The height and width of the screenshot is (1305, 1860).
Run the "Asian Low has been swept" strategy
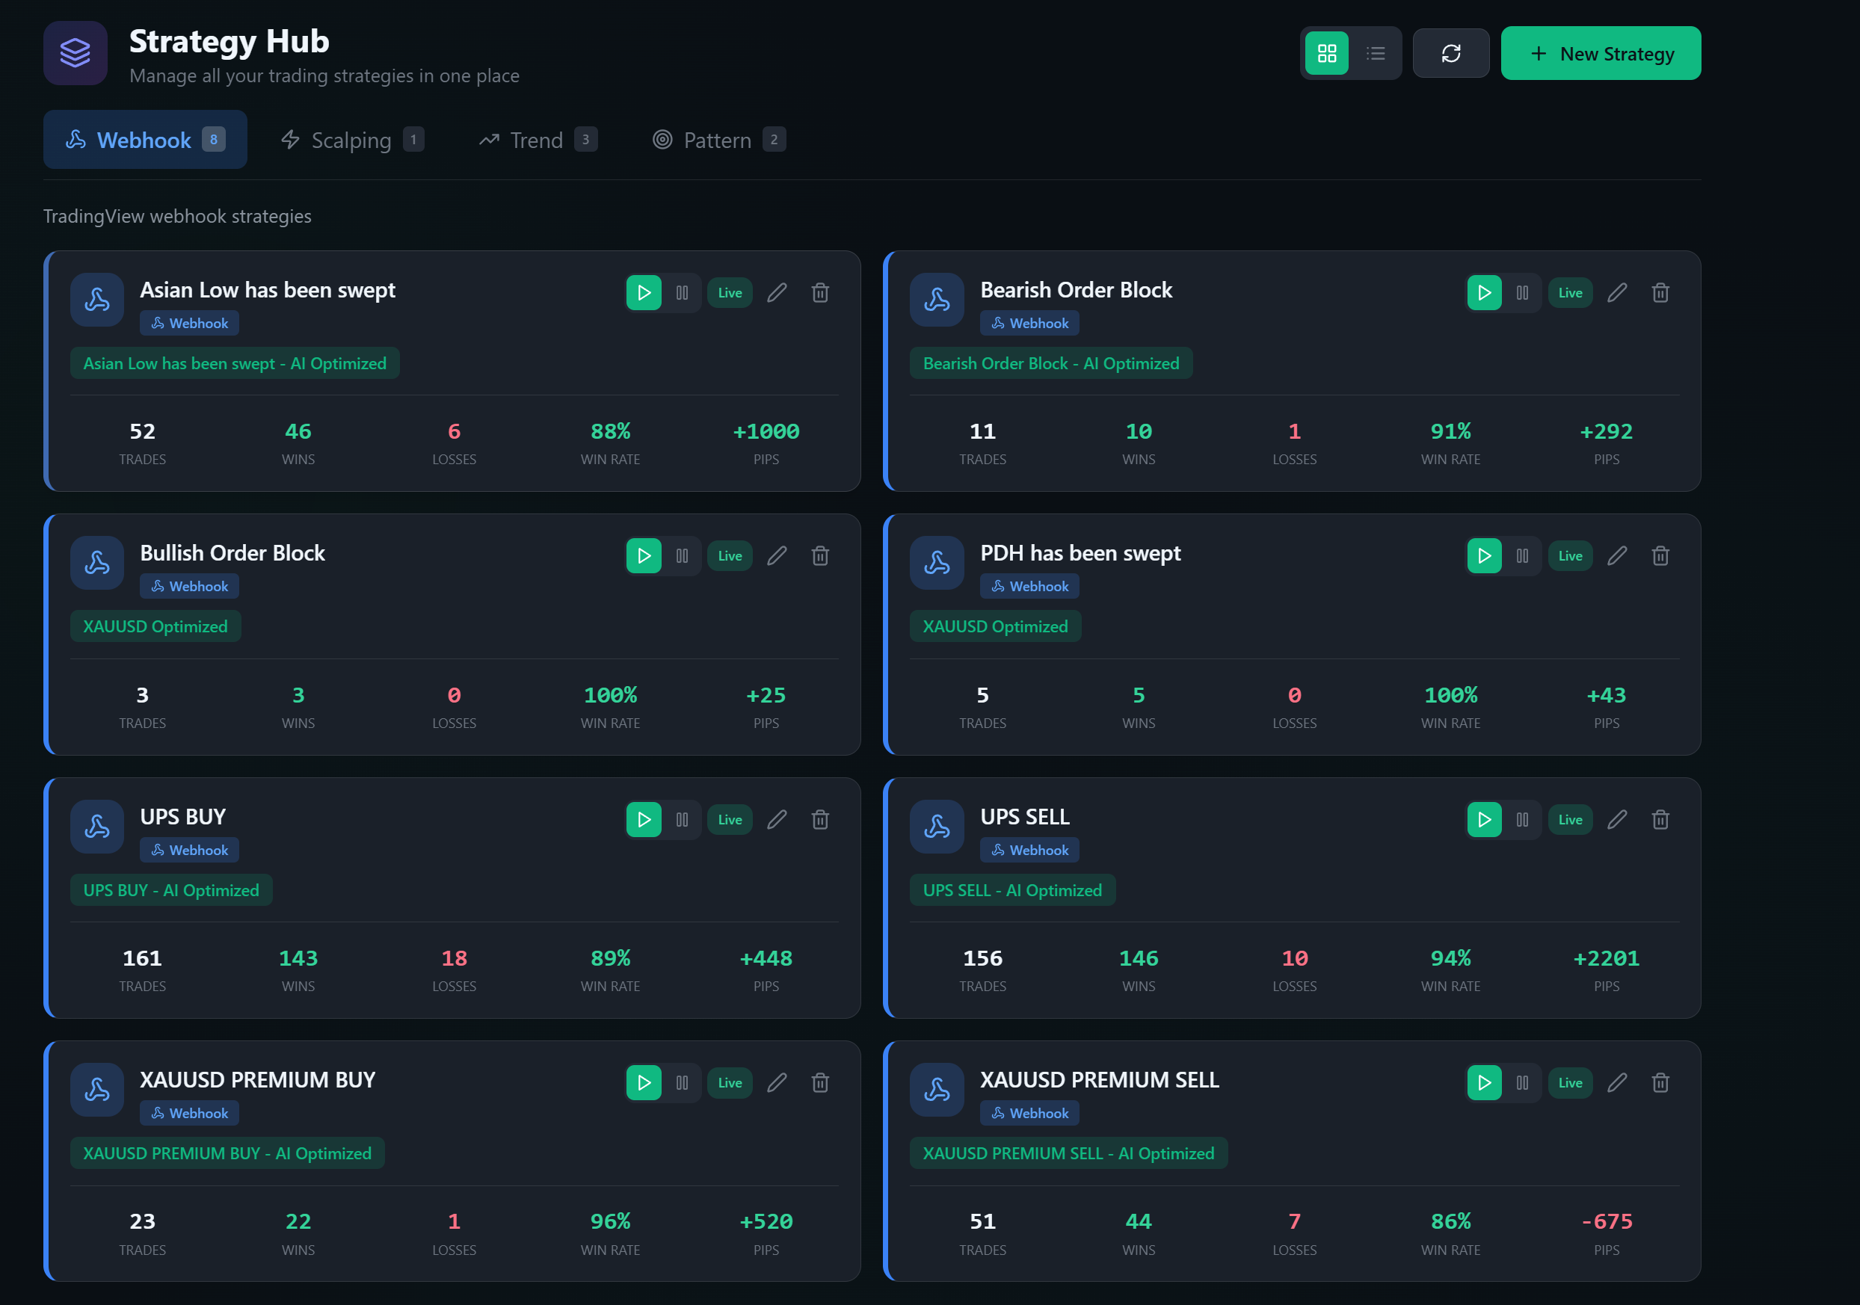[643, 292]
